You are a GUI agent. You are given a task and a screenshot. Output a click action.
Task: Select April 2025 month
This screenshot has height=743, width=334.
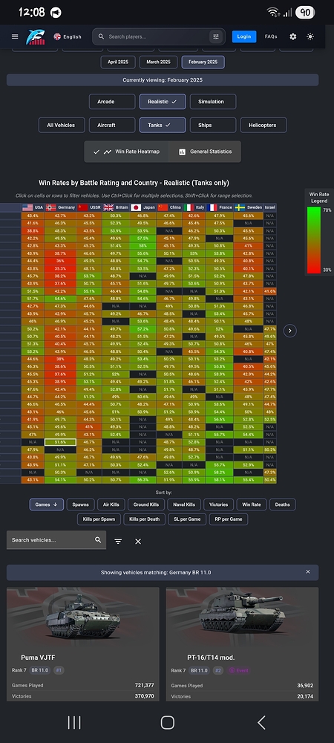click(x=118, y=62)
